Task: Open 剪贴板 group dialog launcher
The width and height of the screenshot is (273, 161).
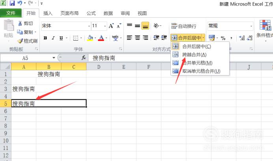Action: [x=36, y=49]
